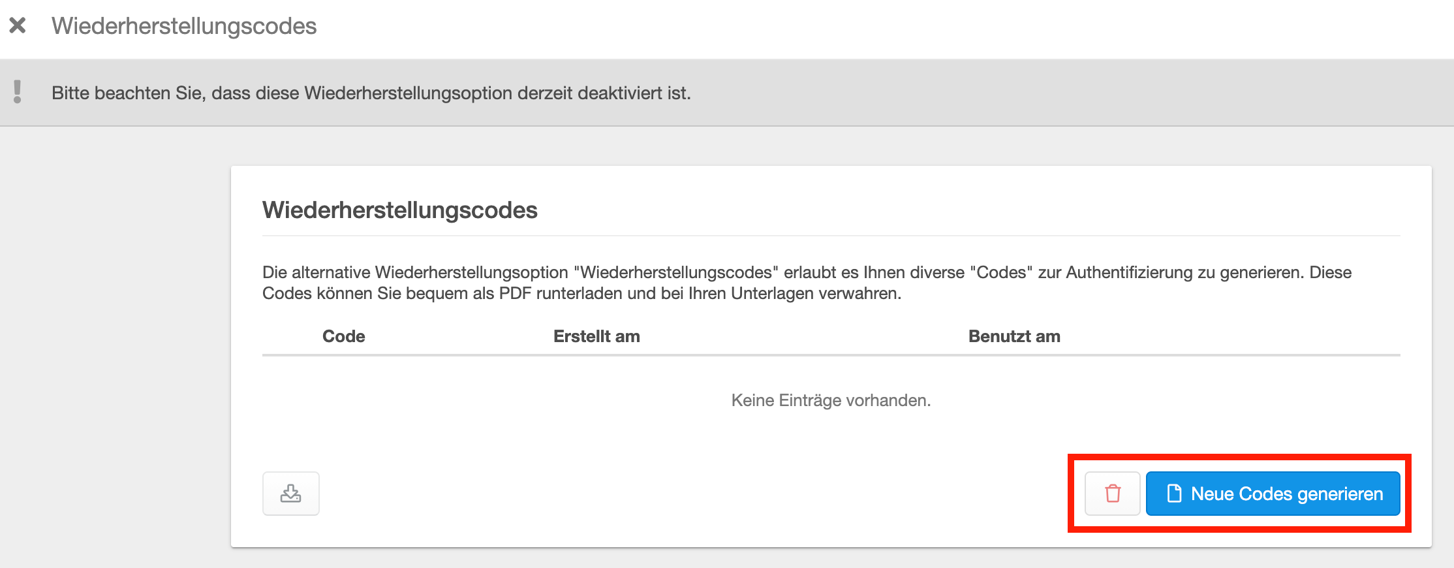Image resolution: width=1454 pixels, height=568 pixels.
Task: Select the "Benutzt am" column header
Action: (1014, 336)
